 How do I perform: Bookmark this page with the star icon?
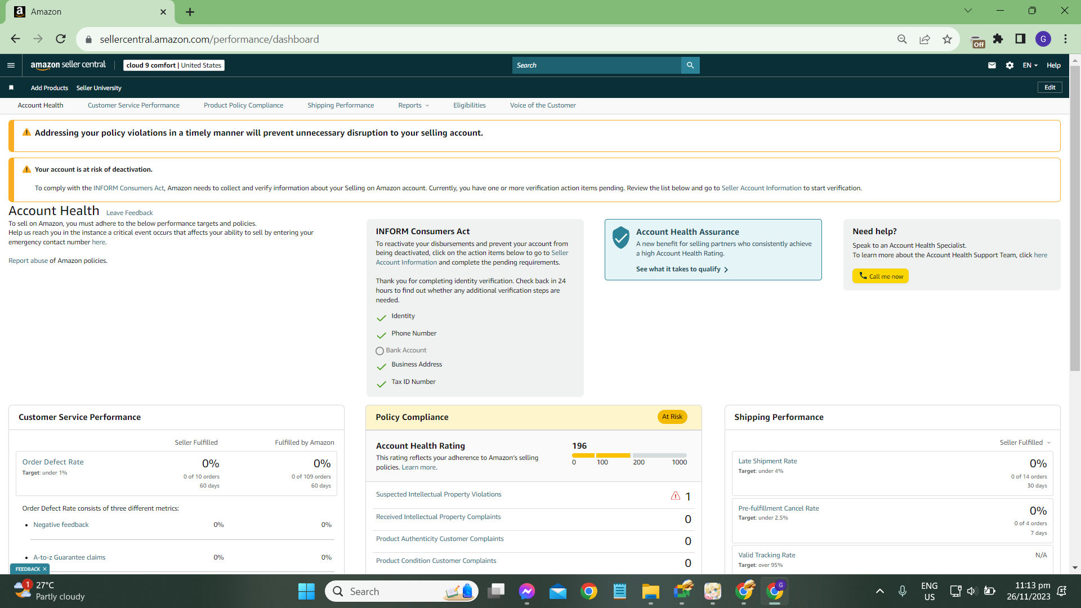(x=947, y=39)
